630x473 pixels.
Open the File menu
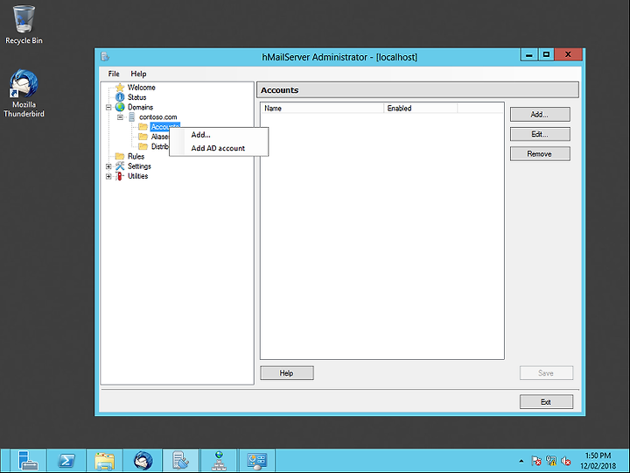click(x=114, y=74)
